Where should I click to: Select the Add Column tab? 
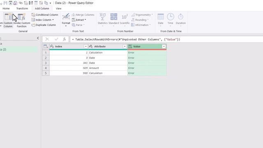pos(42,8)
